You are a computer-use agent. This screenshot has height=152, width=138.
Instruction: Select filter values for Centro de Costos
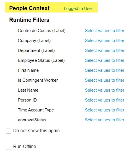(x=104, y=31)
